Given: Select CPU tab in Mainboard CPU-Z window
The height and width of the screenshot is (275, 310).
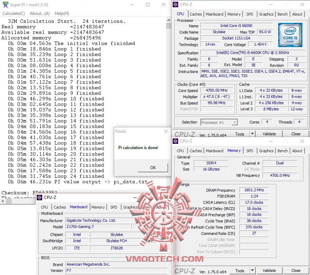Looking at the screenshot, I should pyautogui.click(x=44, y=207).
